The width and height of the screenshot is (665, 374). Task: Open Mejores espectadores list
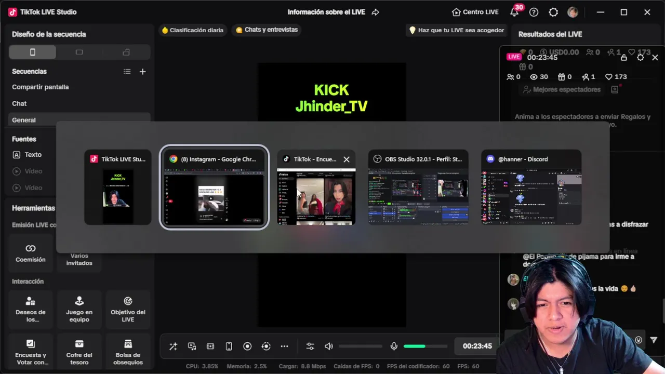coord(562,89)
